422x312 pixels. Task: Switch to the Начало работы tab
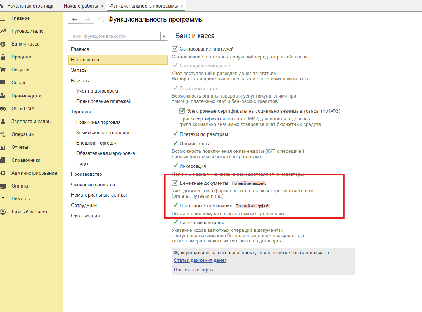tap(80, 6)
